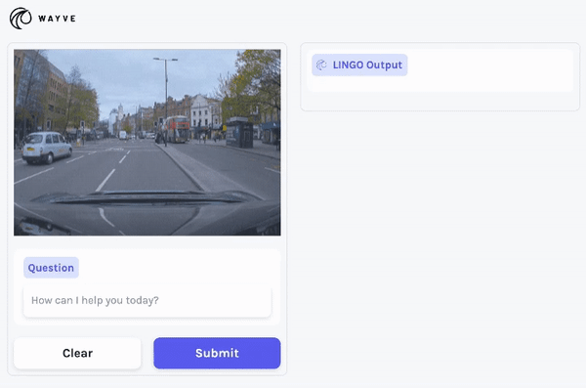Click the WAYVE brand text

point(57,19)
